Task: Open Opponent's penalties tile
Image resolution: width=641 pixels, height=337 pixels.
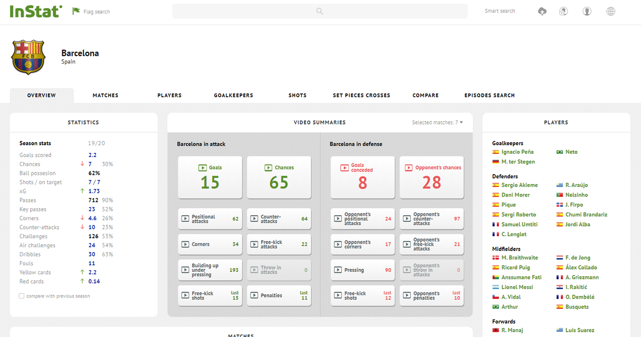Action: [x=432, y=296]
